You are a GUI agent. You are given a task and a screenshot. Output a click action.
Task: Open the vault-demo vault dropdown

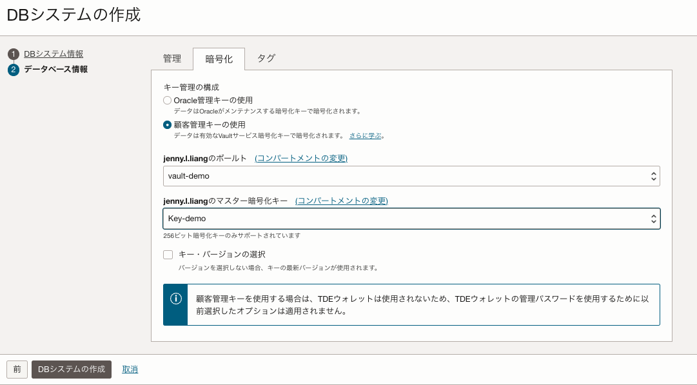pos(411,176)
